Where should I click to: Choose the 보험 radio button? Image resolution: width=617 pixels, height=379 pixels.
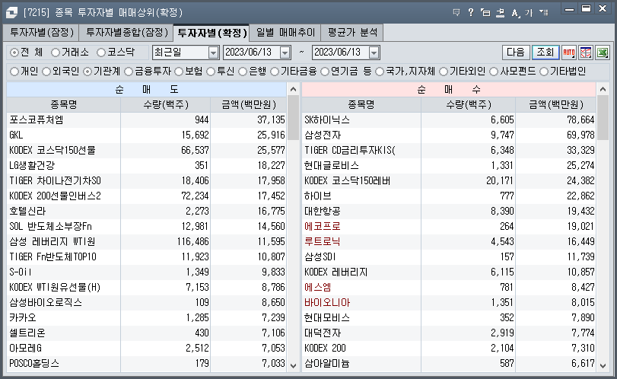click(x=179, y=72)
